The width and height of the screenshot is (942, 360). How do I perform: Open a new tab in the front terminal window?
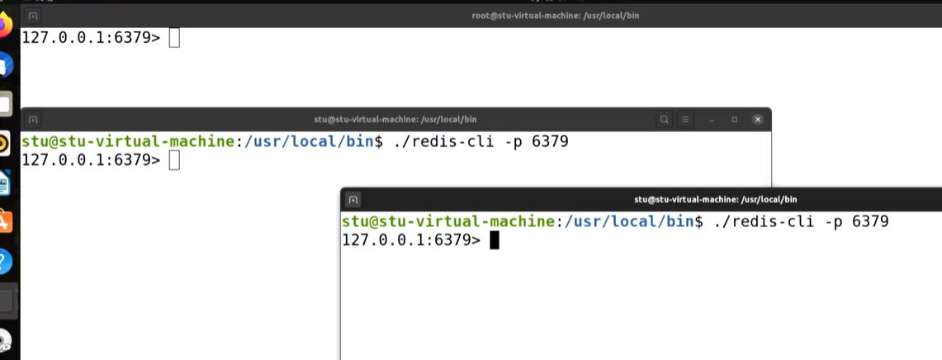pyautogui.click(x=353, y=200)
